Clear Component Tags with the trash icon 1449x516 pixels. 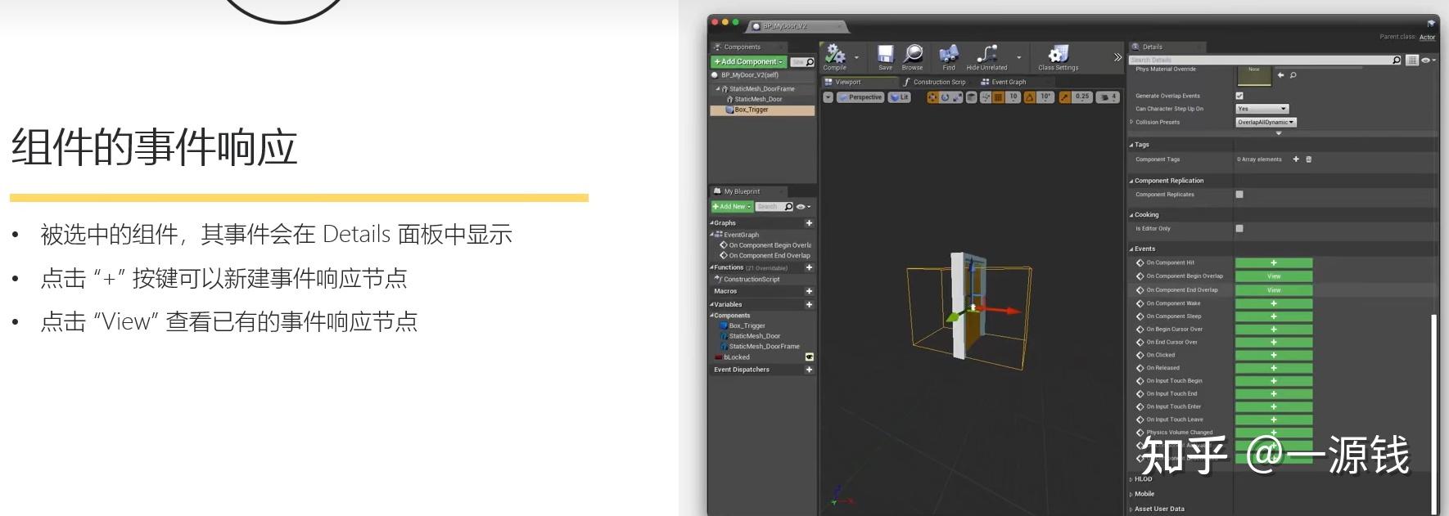(x=1308, y=159)
